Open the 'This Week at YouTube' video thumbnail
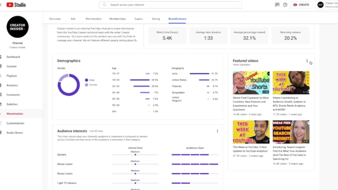 coord(251,131)
